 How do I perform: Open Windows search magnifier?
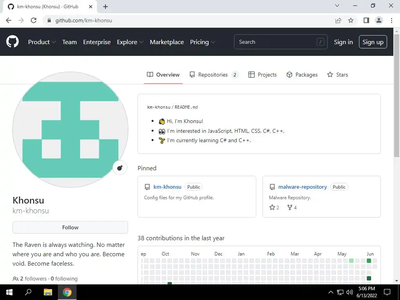click(x=28, y=292)
